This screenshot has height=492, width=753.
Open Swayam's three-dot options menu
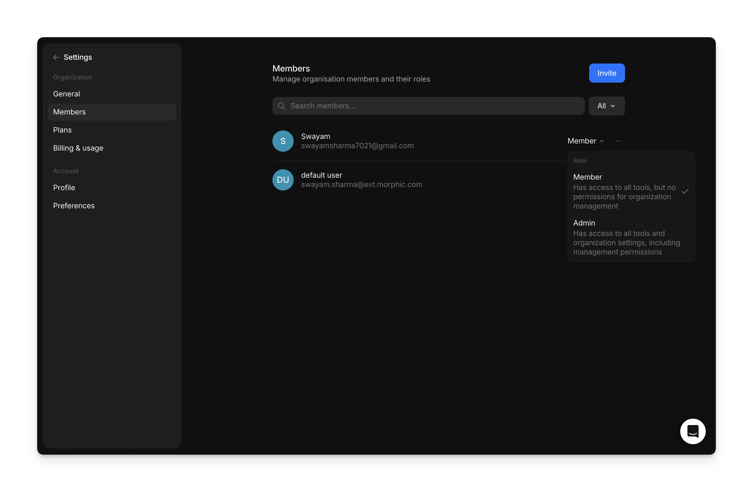coord(618,141)
